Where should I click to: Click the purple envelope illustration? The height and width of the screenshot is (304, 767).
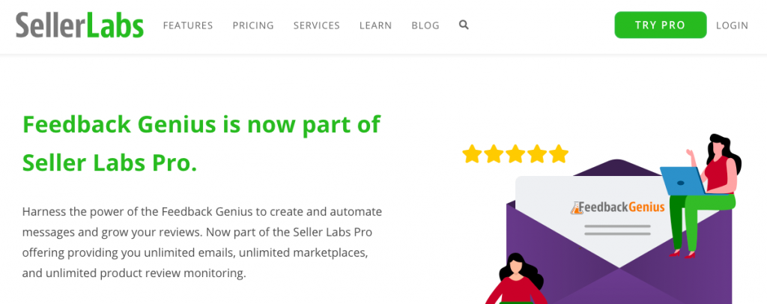tap(619, 234)
